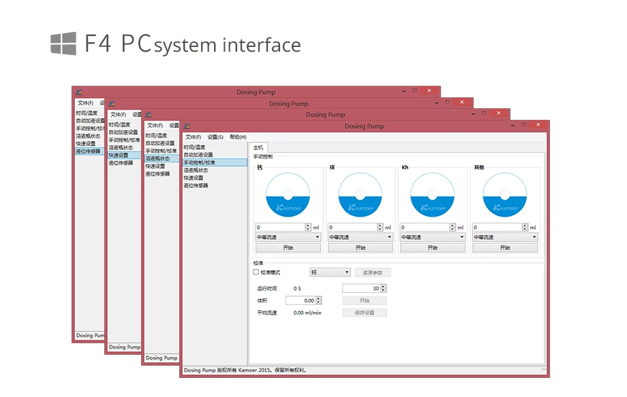Select 时间/温度 in the rearmost window sidebar

tap(87, 113)
